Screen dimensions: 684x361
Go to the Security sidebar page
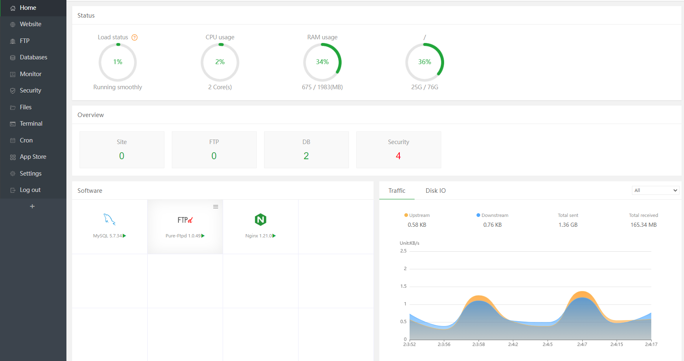point(30,90)
